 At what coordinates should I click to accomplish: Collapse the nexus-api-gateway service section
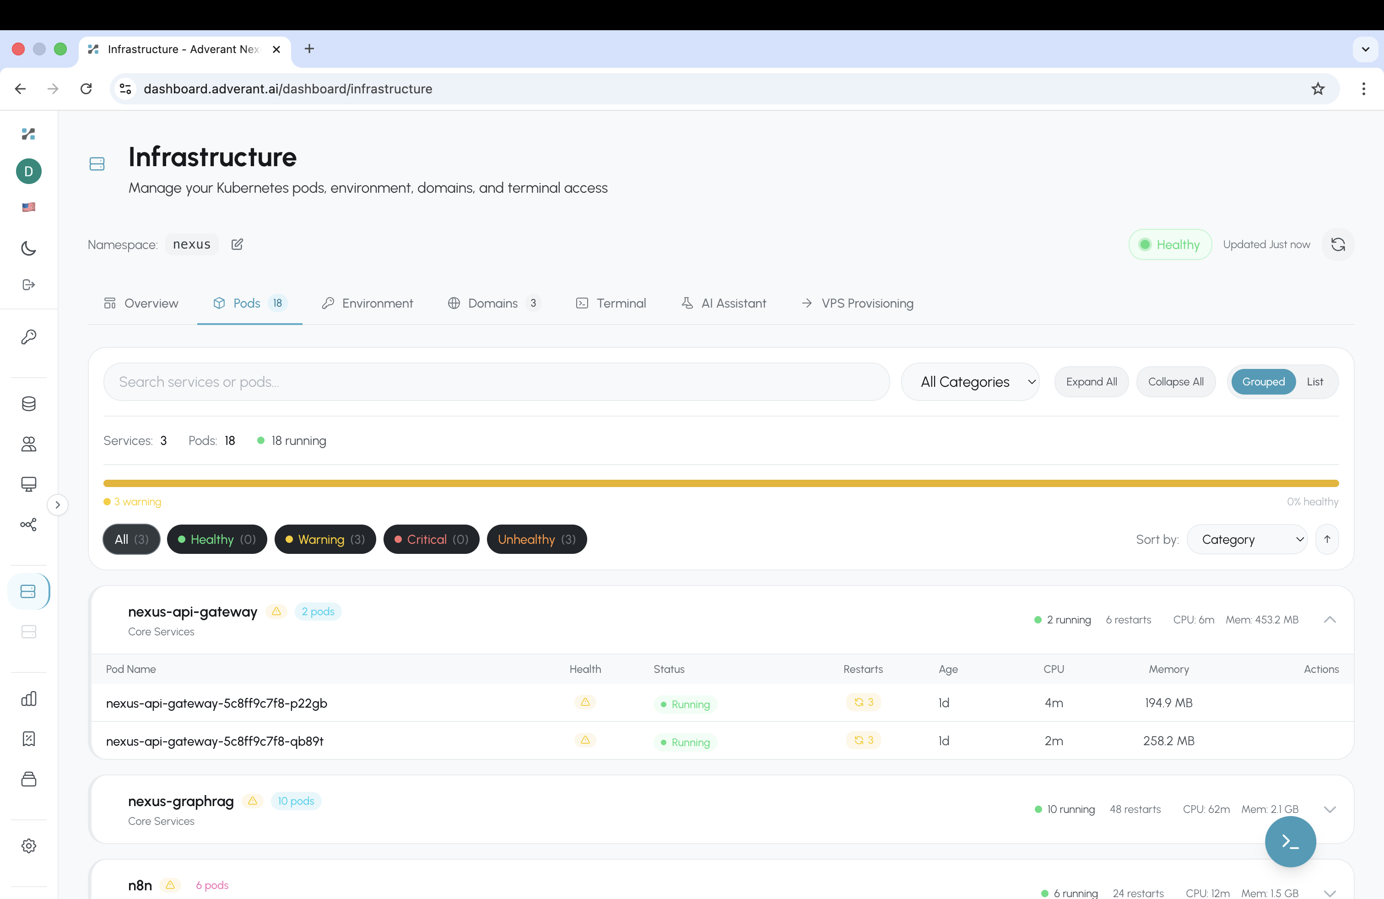tap(1330, 619)
